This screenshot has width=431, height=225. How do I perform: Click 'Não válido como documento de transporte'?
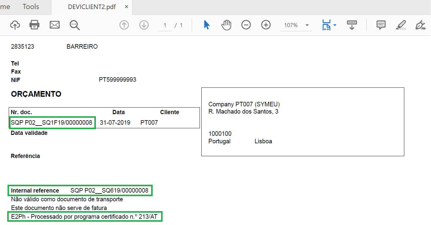click(67, 199)
